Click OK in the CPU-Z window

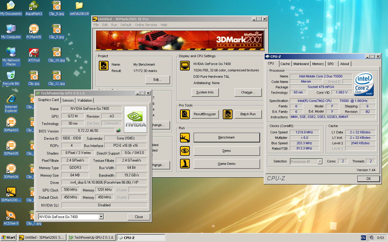point(369,178)
